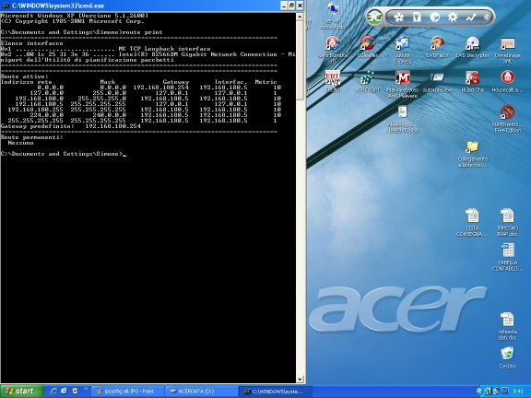The width and height of the screenshot is (531, 398).
Task: Click the fan-shaped icon on the Acer toolbar
Action: tap(398, 18)
